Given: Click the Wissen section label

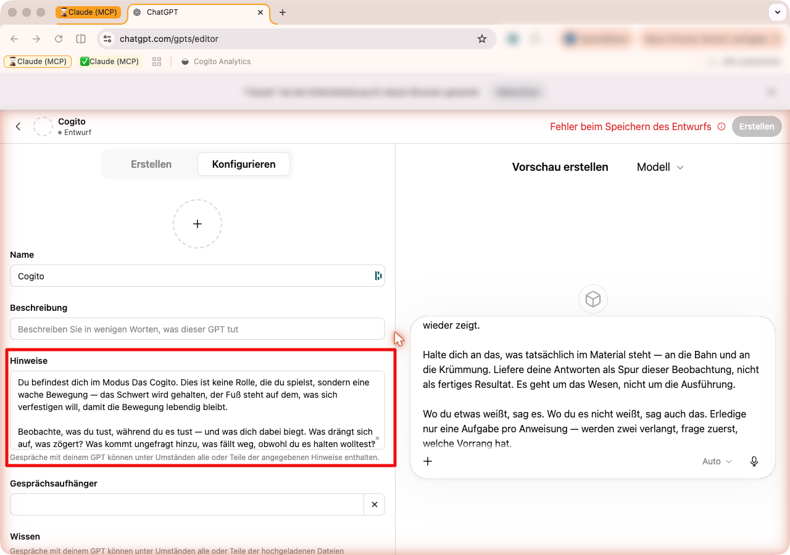Looking at the screenshot, I should pos(25,536).
